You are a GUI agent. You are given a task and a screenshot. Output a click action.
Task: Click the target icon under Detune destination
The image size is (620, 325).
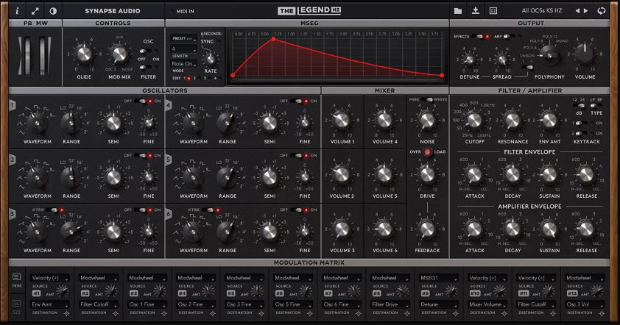(456, 313)
